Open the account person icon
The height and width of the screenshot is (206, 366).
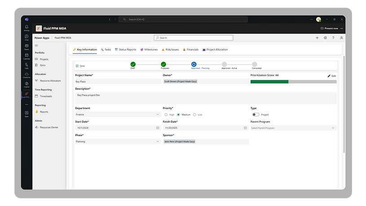point(341,38)
